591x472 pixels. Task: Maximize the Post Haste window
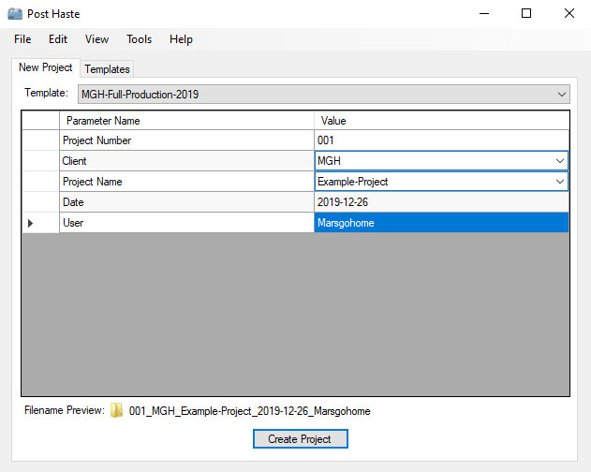pos(526,13)
